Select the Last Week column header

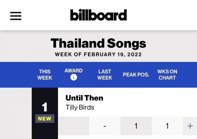tap(105, 75)
